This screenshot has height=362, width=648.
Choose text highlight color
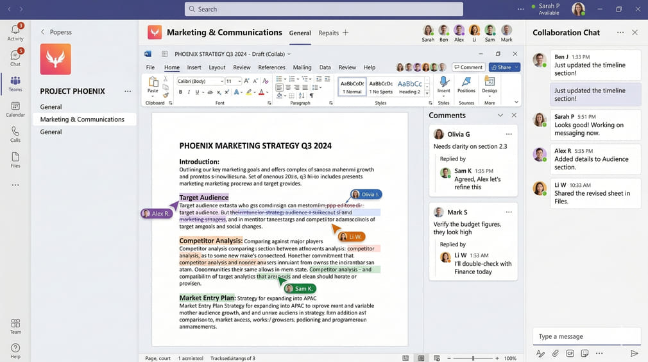pyautogui.click(x=249, y=92)
